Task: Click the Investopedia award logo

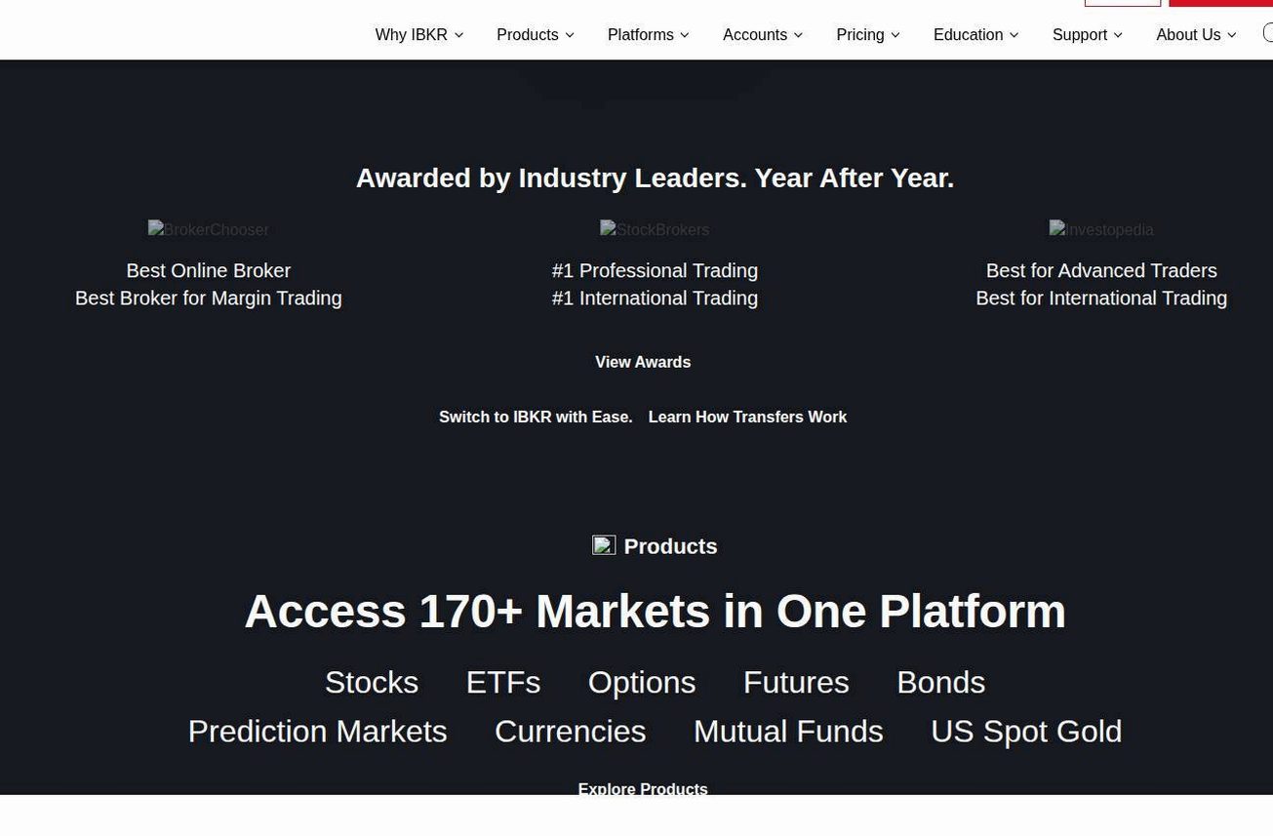Action: click(x=1101, y=230)
